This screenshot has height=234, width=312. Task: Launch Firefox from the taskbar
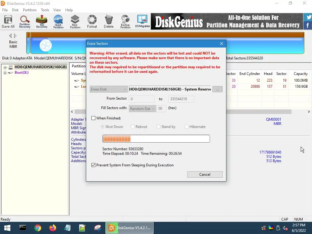52,228
